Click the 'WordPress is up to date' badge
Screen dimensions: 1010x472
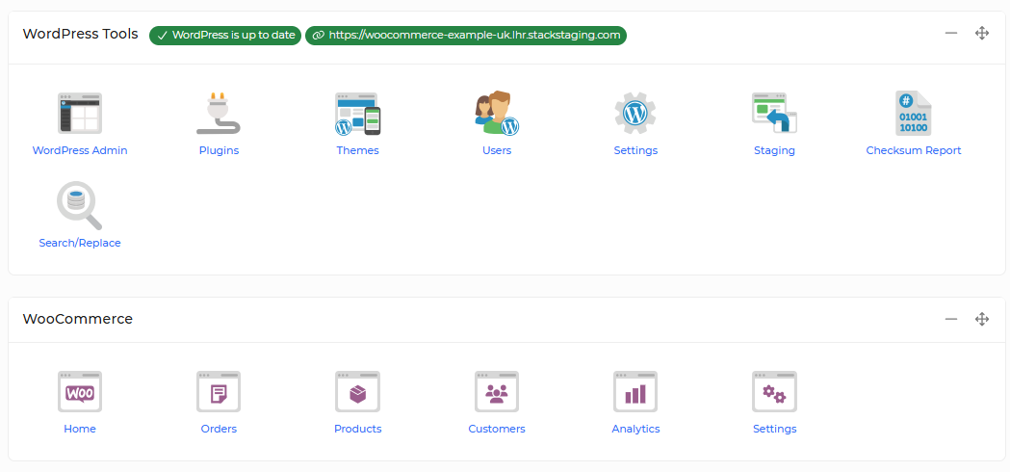click(225, 36)
